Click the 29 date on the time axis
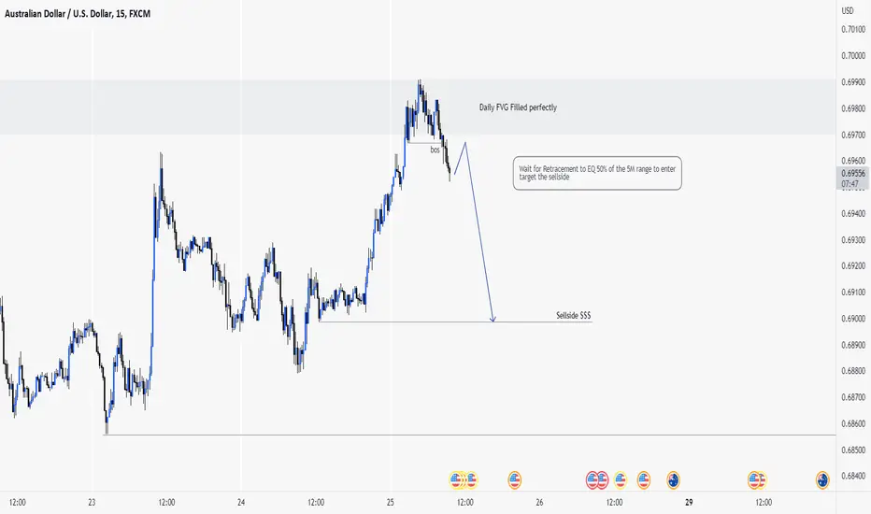Screen dimensions: 871x514 pos(689,503)
